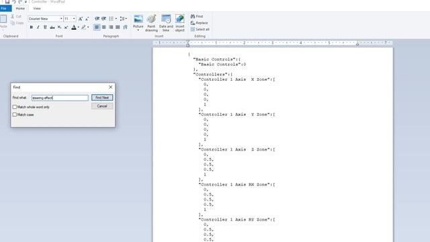Screen dimensions: 430x242
Task: Open the Courier New font dropdown
Action: 61,19
